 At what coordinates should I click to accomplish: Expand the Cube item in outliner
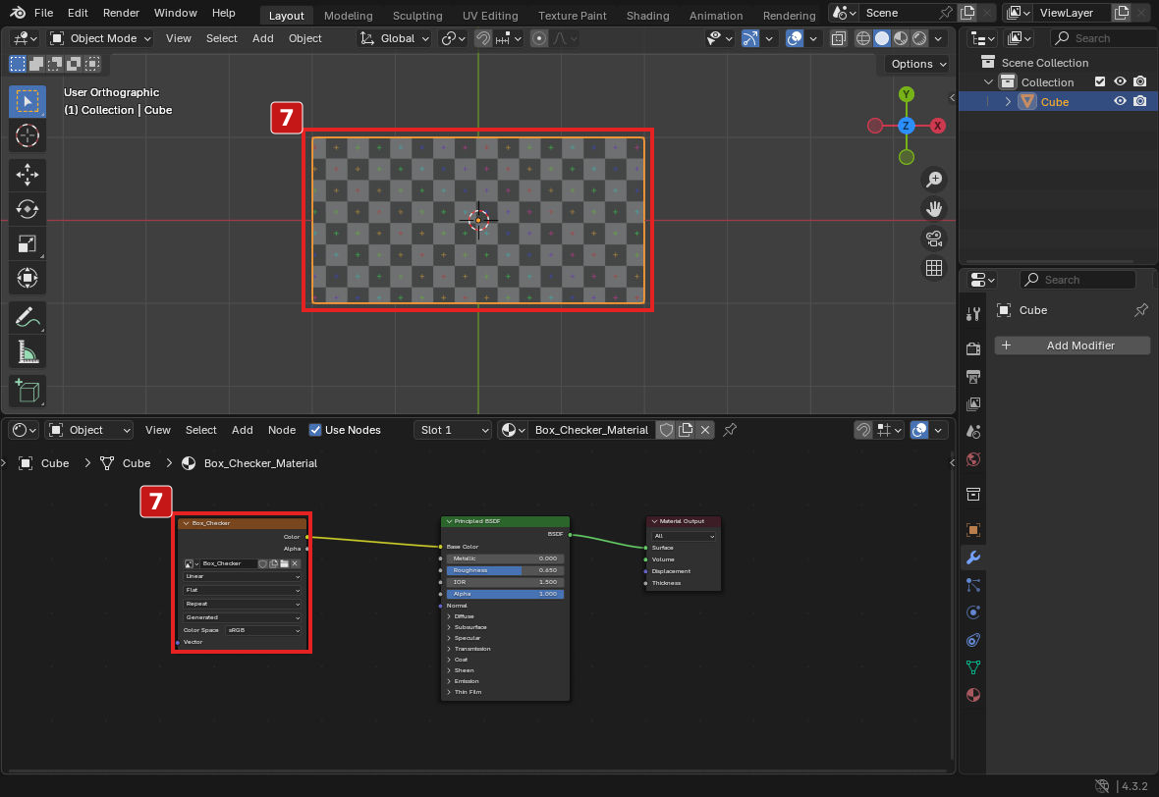[1008, 102]
